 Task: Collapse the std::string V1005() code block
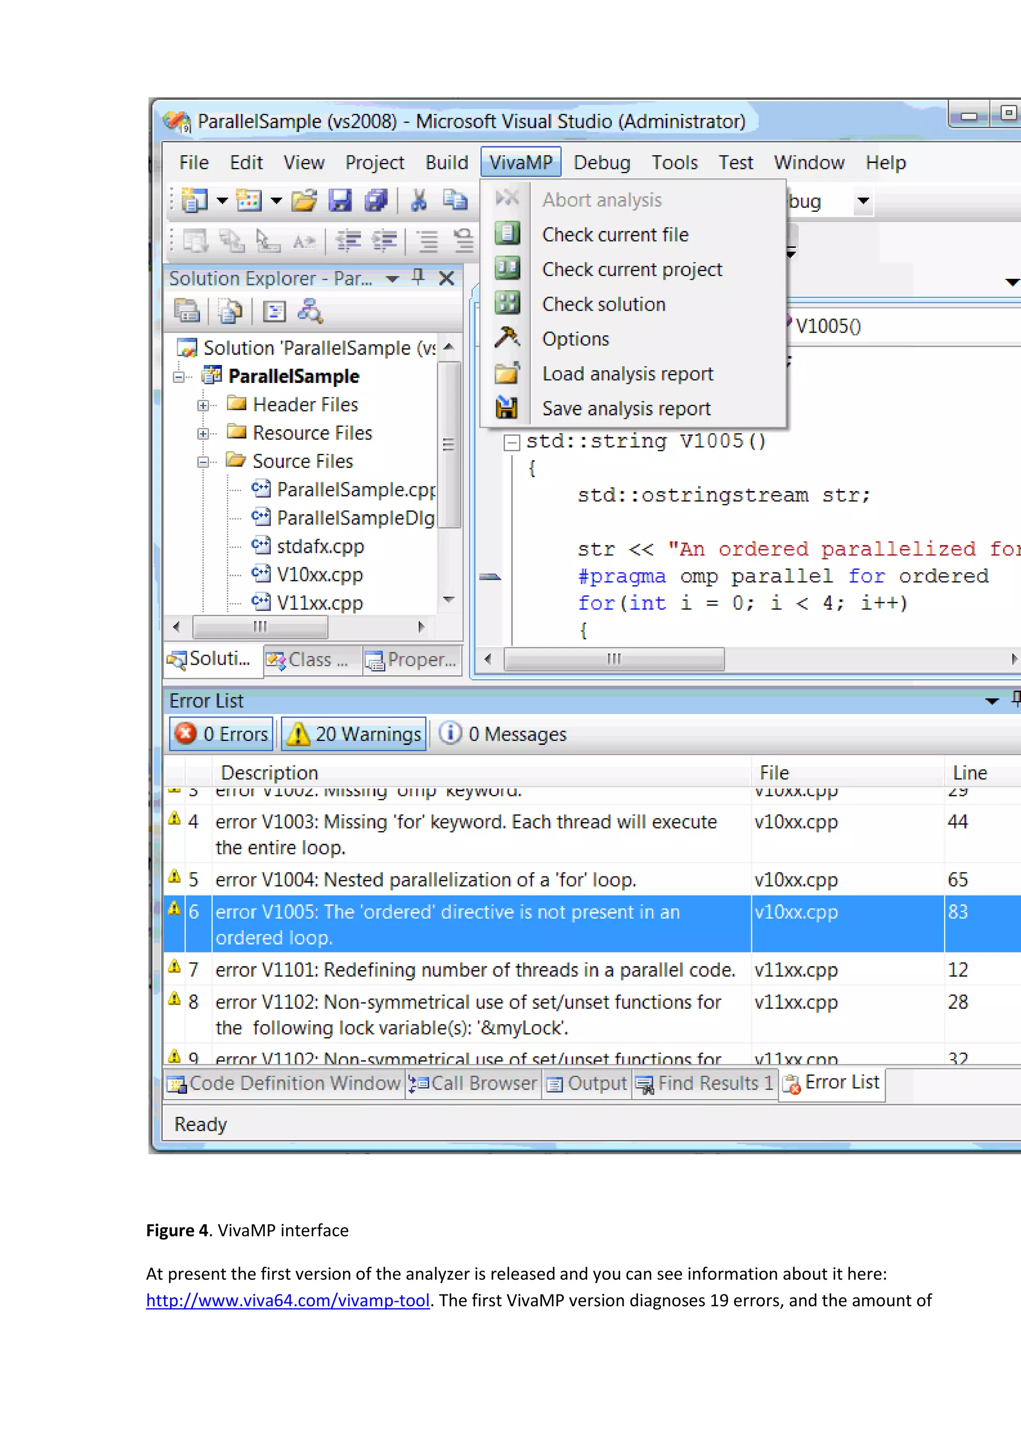pos(512,442)
